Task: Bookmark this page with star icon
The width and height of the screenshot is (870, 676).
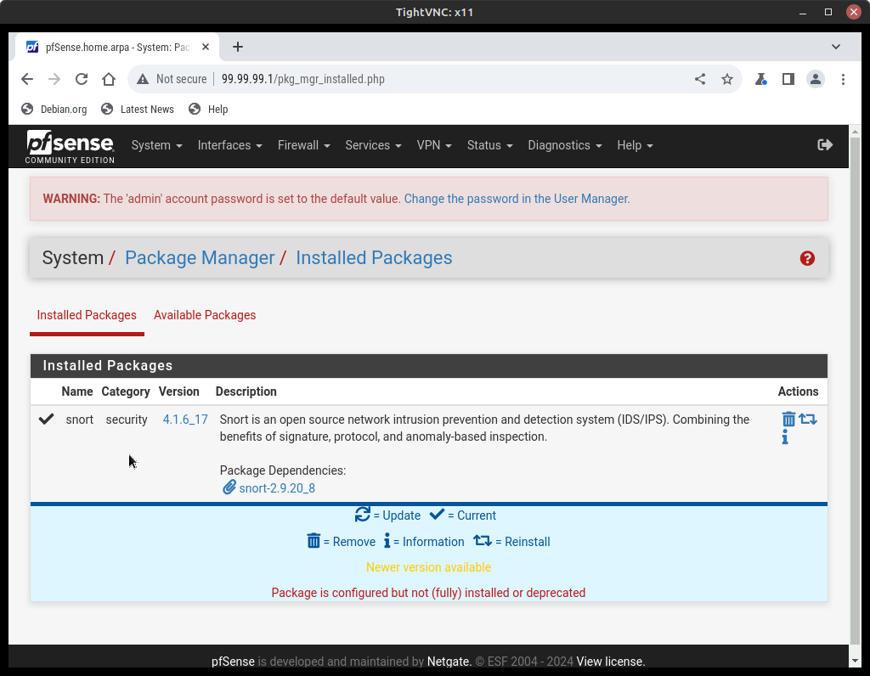Action: tap(727, 79)
